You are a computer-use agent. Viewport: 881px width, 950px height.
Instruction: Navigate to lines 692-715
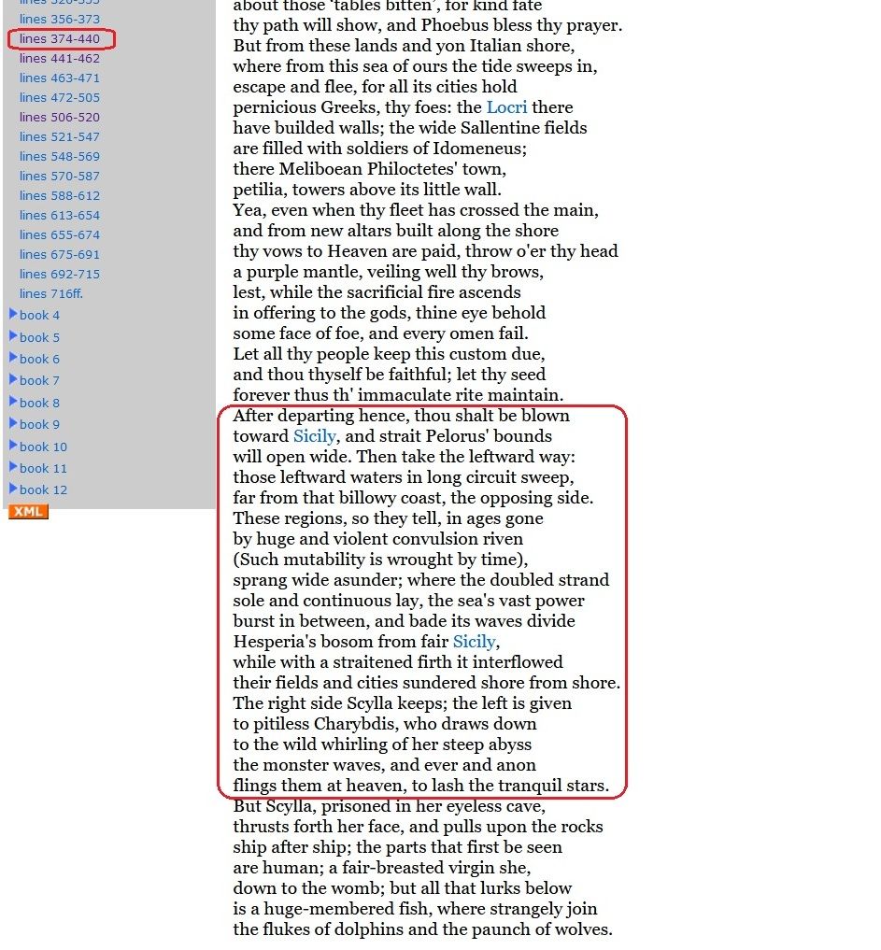(60, 274)
